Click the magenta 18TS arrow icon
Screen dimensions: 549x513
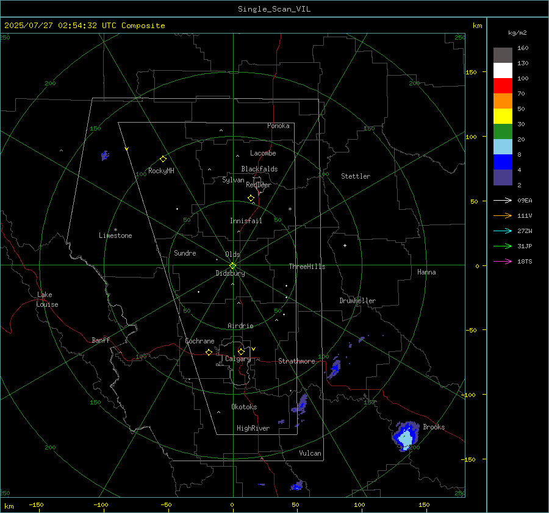(503, 261)
